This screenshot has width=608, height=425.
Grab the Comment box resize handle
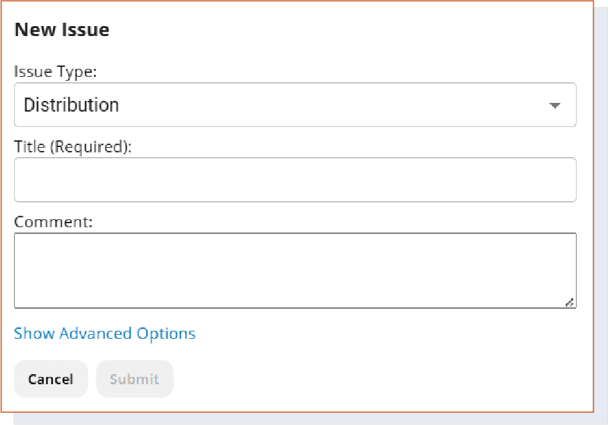pos(569,302)
